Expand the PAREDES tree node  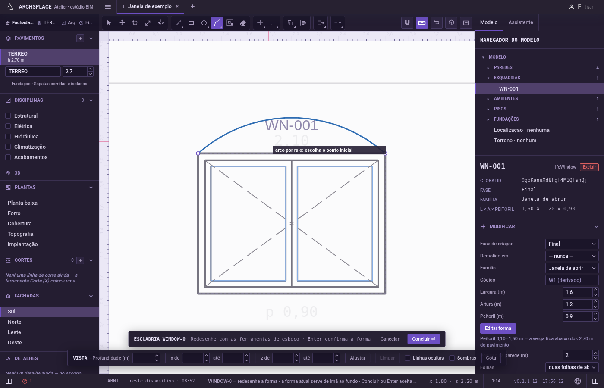click(x=488, y=68)
